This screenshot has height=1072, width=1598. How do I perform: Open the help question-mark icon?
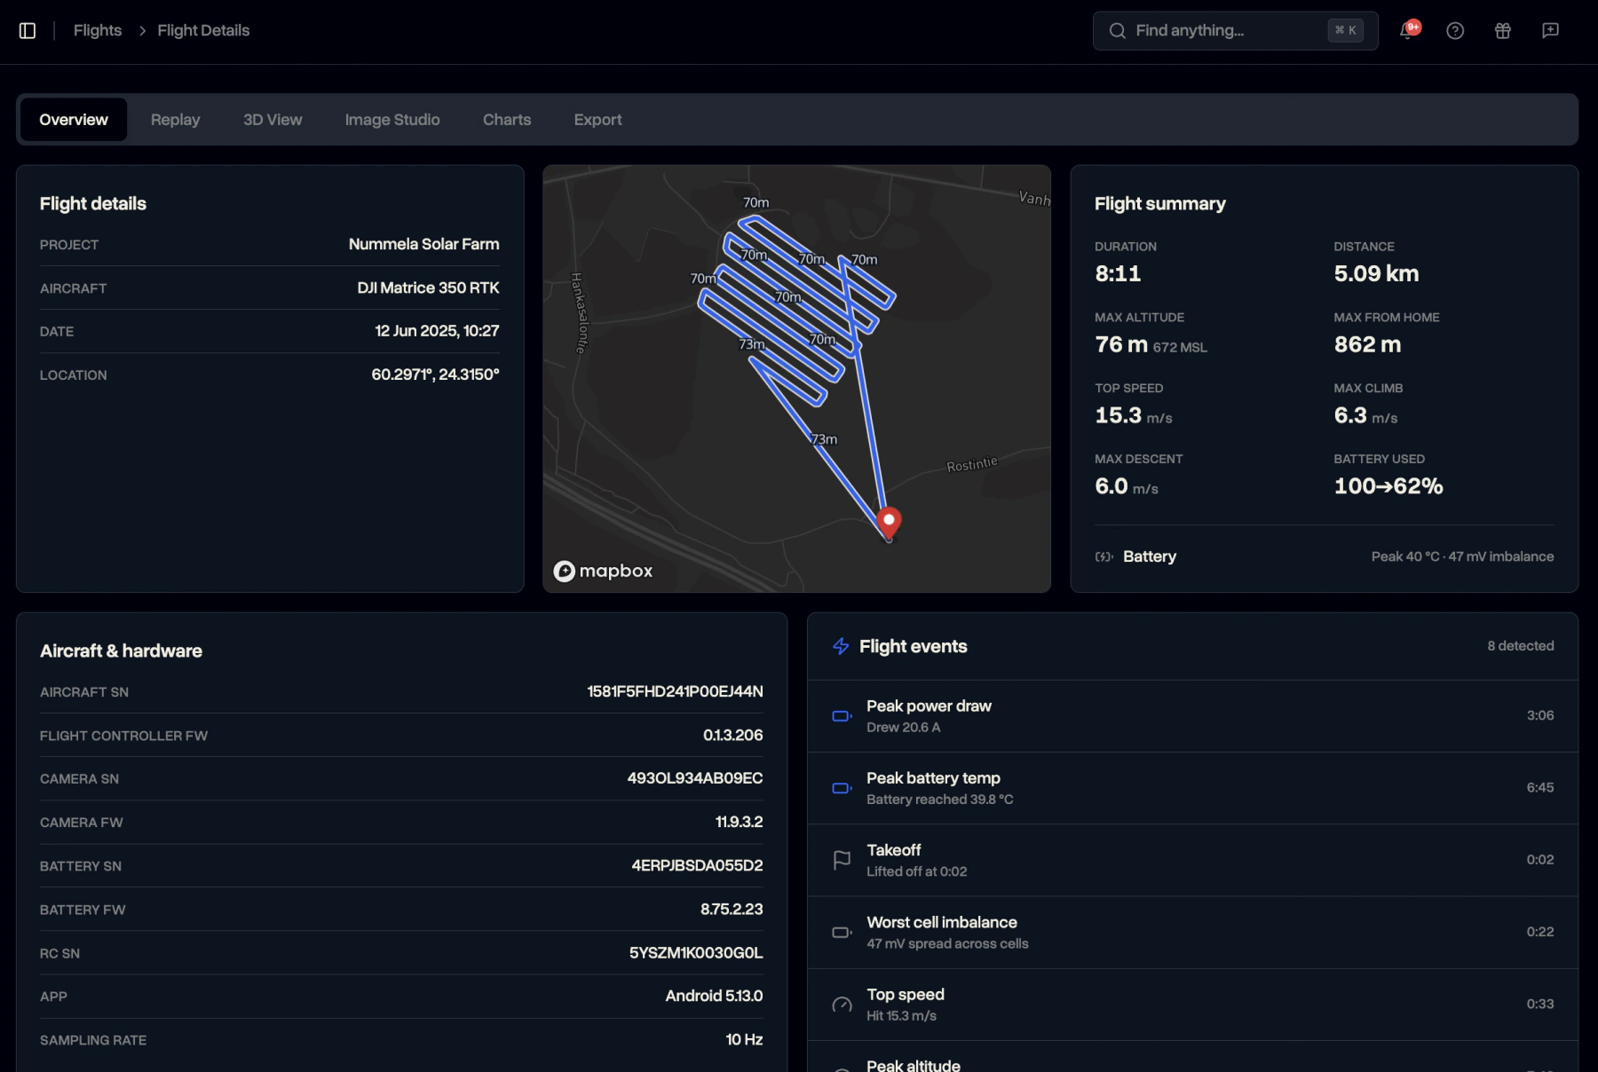pyautogui.click(x=1455, y=31)
